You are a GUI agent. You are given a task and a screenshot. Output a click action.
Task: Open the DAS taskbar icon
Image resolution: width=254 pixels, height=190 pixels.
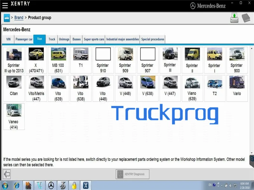point(63,186)
